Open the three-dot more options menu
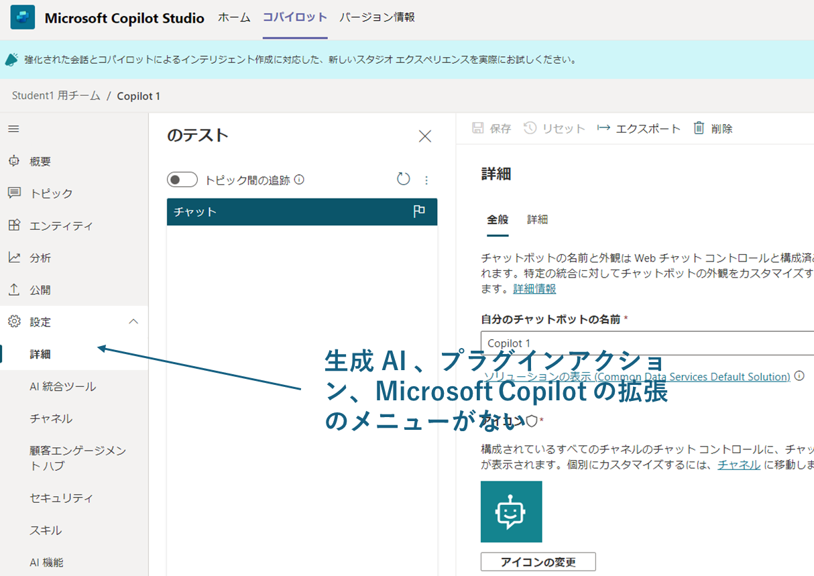The image size is (814, 576). point(426,180)
